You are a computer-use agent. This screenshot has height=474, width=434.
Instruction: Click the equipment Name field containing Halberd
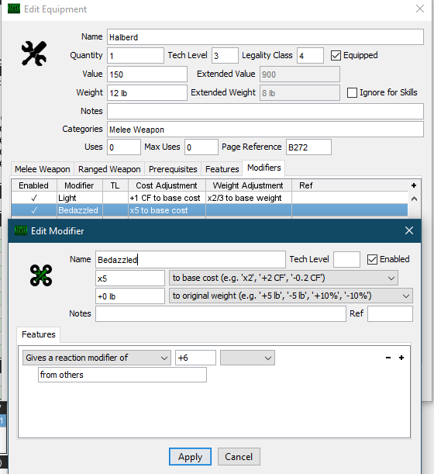tap(265, 37)
